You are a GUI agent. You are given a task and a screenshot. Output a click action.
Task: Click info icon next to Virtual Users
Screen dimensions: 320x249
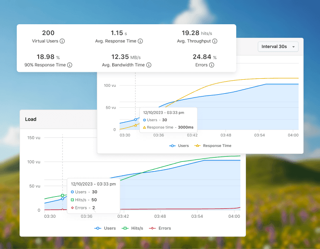point(62,41)
